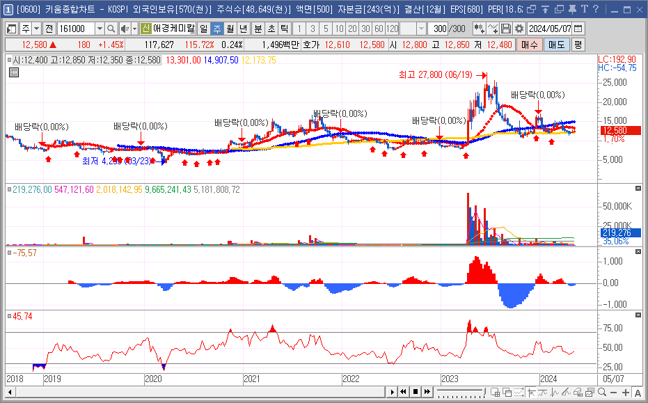The height and width of the screenshot is (403, 648).
Task: Click the 최고 27,800 (06/19) annotation
Action: (435, 74)
